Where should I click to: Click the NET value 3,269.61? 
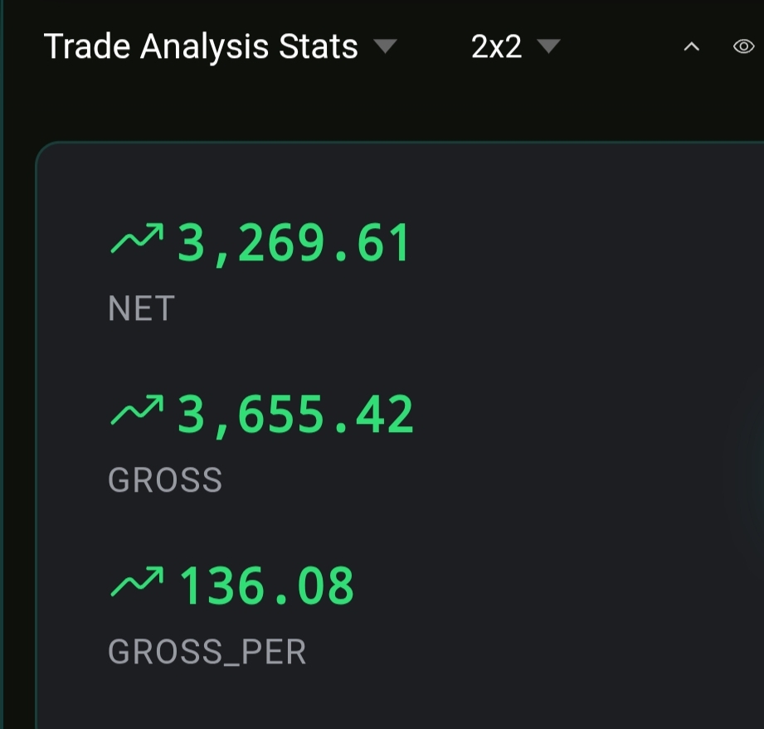point(294,245)
